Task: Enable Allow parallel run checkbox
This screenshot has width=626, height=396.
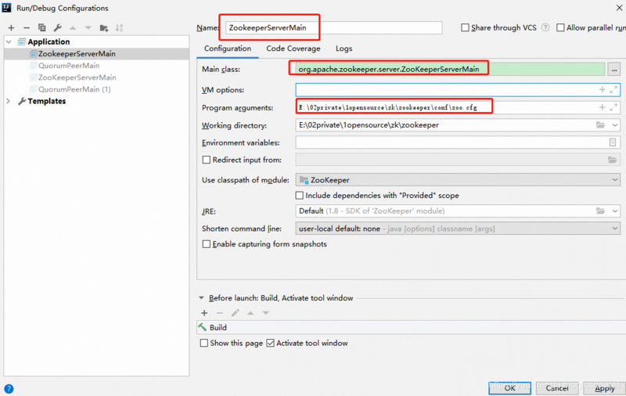Action: tap(560, 27)
